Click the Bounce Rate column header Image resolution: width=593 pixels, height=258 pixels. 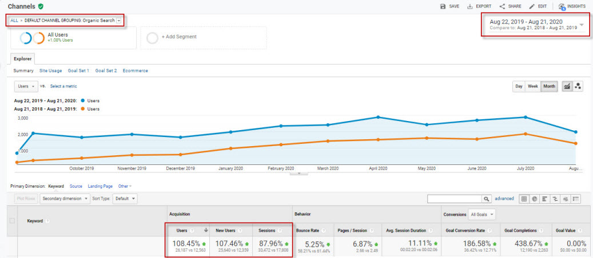click(x=312, y=231)
